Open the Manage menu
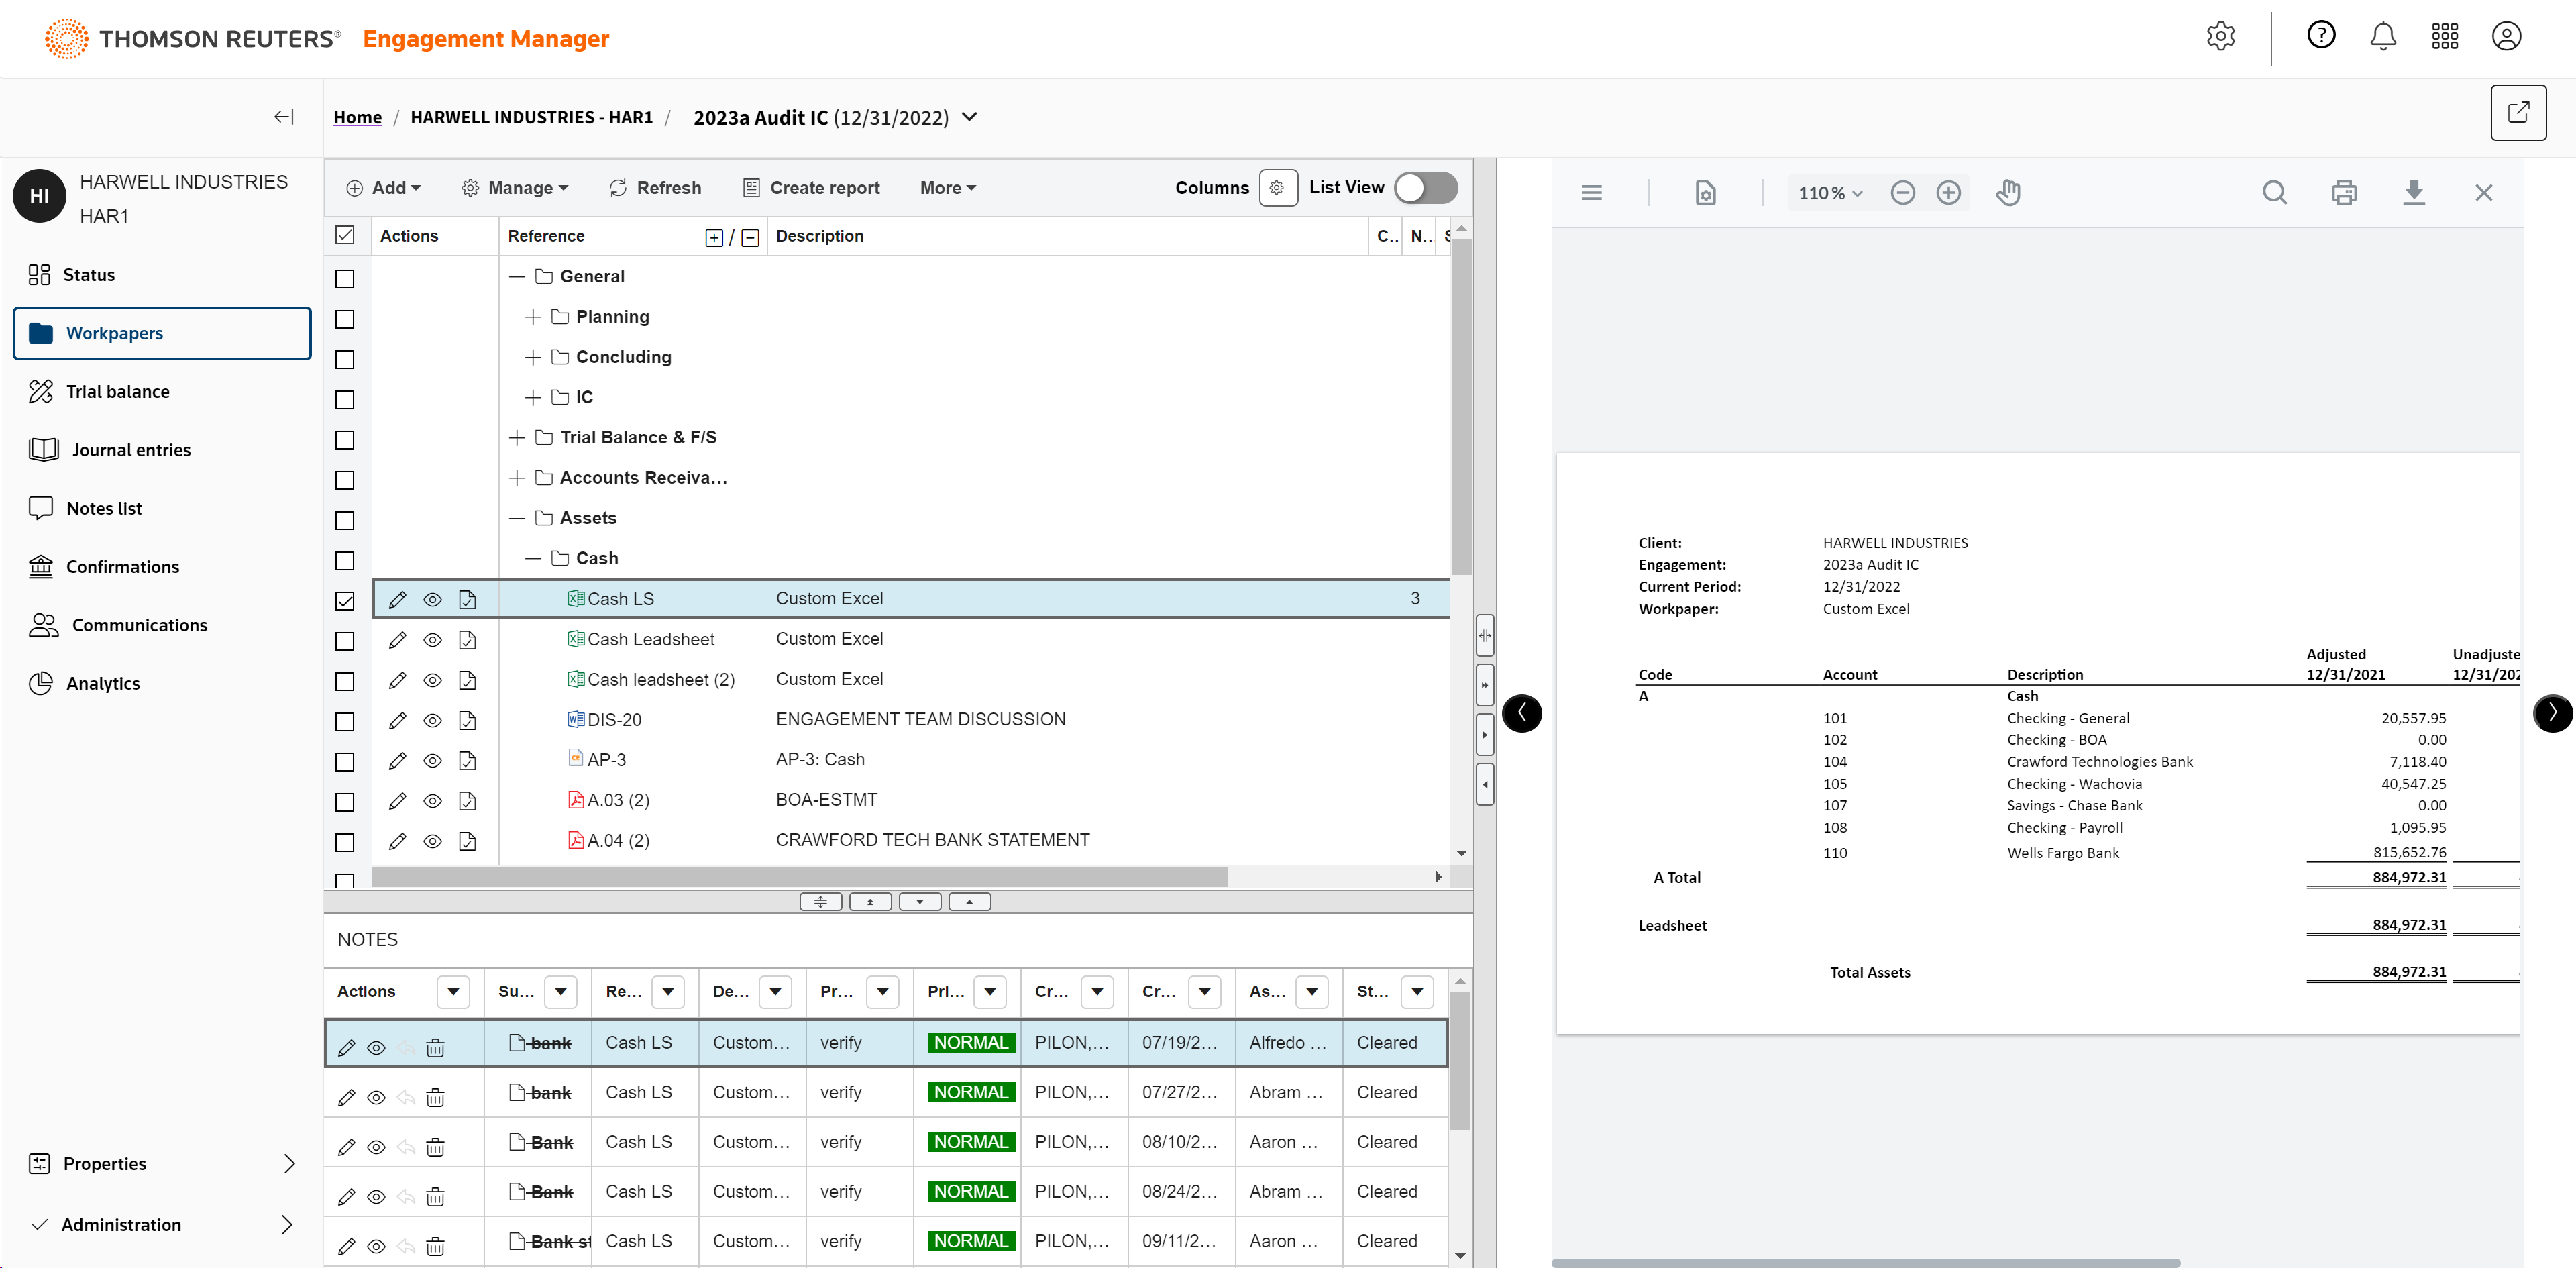The image size is (2576, 1268). point(514,188)
